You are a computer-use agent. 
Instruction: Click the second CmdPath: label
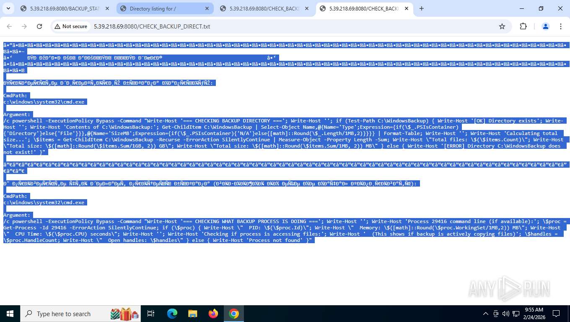(x=16, y=196)
